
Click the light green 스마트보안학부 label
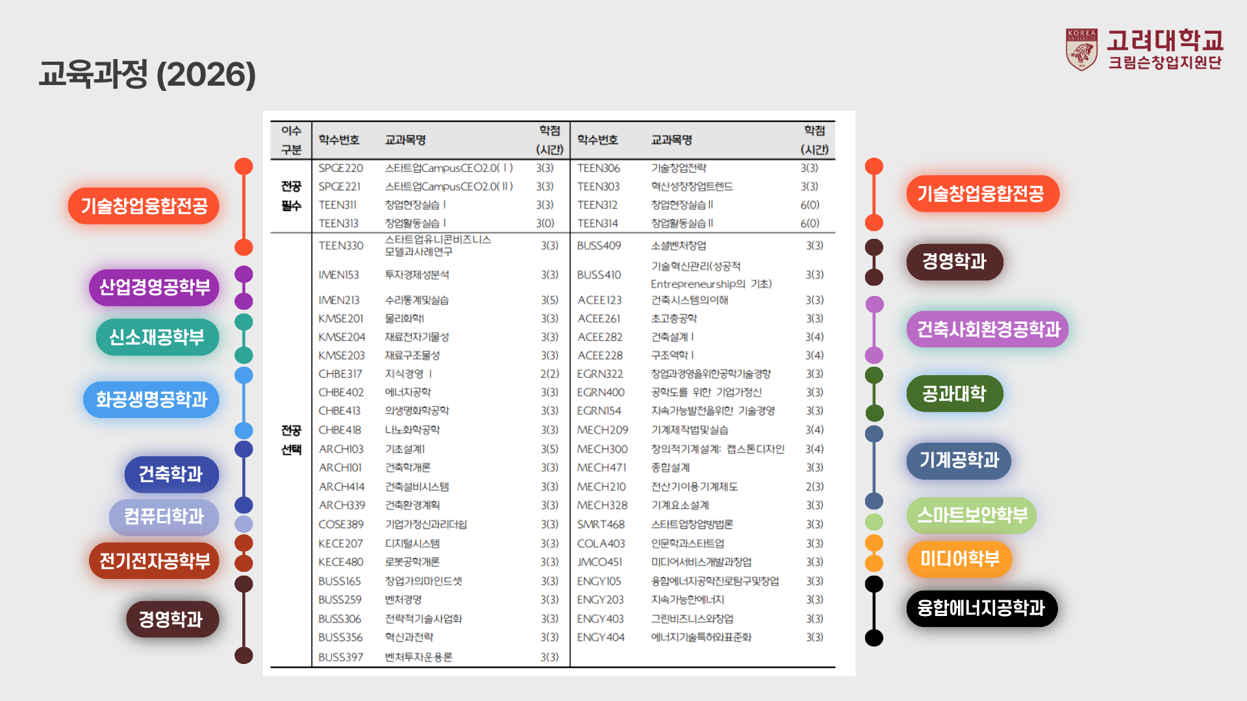click(972, 515)
